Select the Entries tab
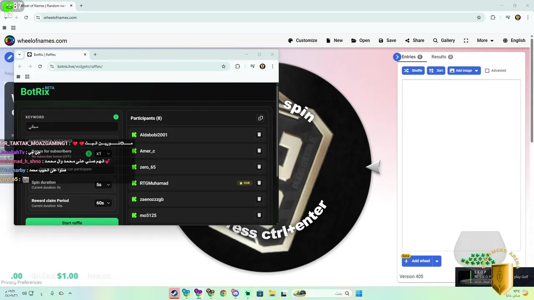 [x=412, y=57]
